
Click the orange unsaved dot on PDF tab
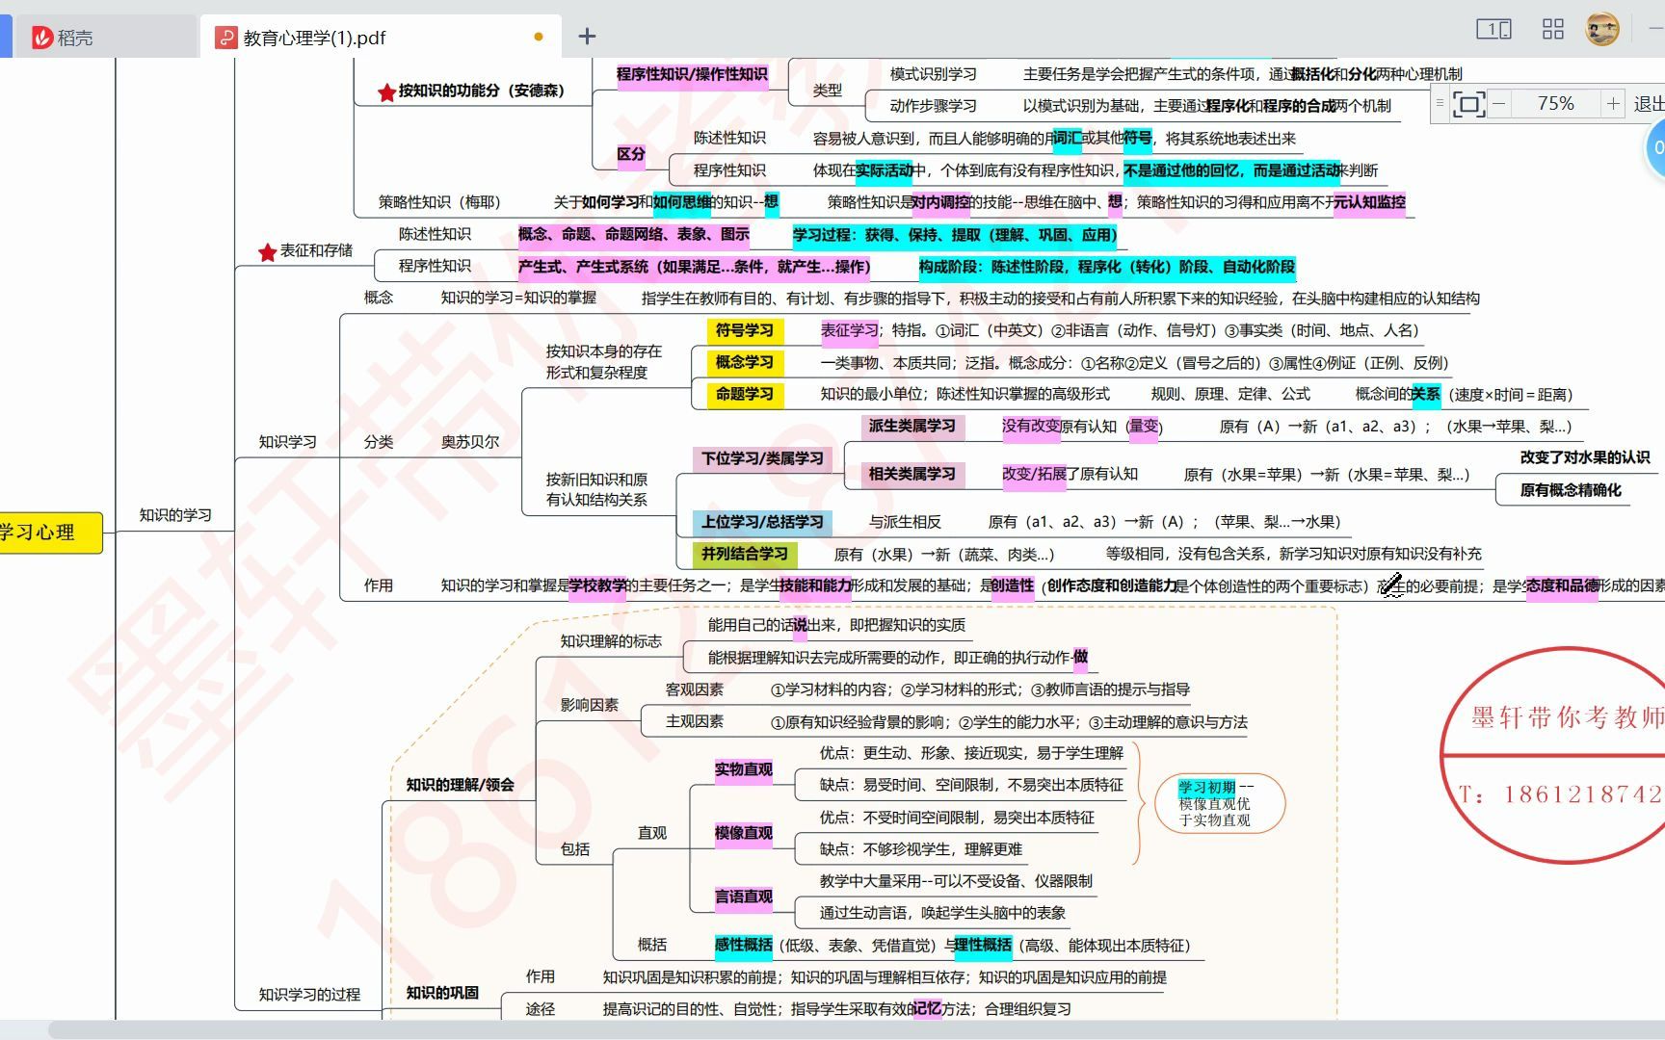pyautogui.click(x=539, y=38)
